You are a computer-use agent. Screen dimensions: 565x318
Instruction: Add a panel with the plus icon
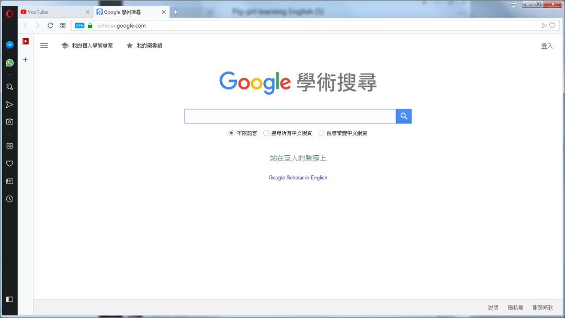25,60
